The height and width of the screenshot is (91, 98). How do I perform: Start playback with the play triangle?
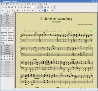(x=51, y=7)
